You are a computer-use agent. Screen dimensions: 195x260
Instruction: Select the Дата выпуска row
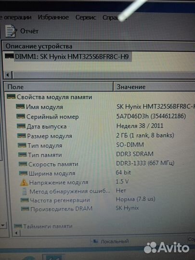(x=47, y=127)
